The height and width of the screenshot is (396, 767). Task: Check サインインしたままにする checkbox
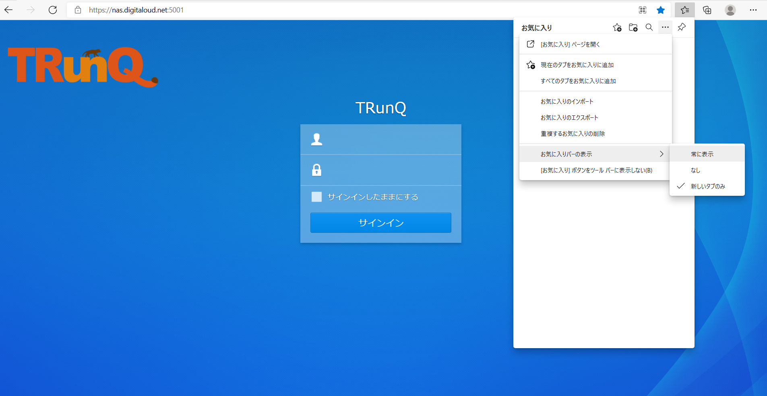(x=316, y=197)
